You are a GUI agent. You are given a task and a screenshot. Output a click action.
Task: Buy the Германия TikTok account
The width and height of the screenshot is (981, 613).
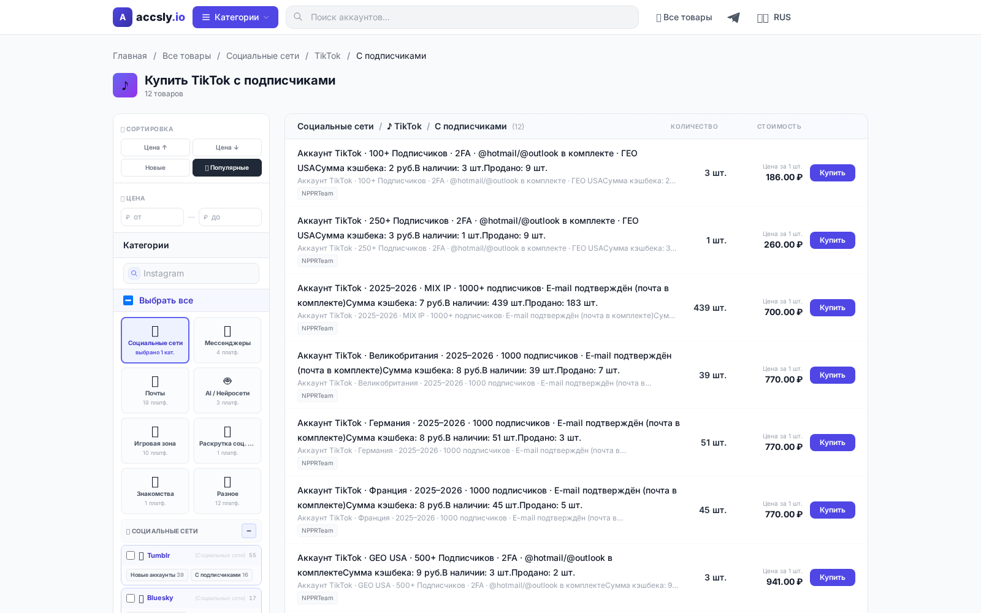832,443
